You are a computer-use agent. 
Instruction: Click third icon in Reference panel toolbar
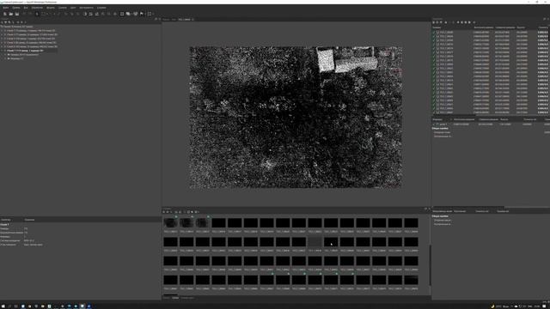tap(441, 22)
